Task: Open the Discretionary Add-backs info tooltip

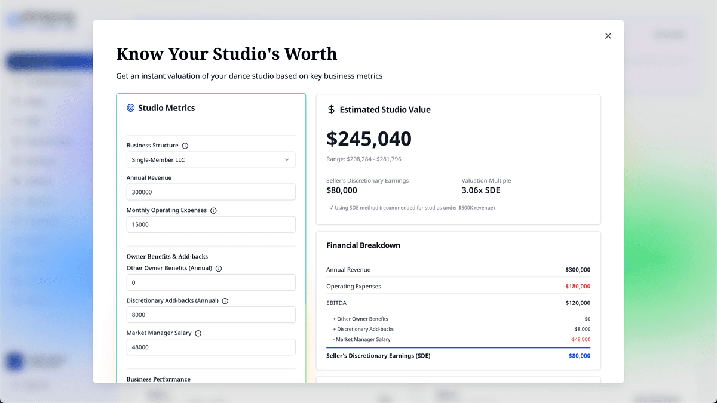Action: [225, 300]
